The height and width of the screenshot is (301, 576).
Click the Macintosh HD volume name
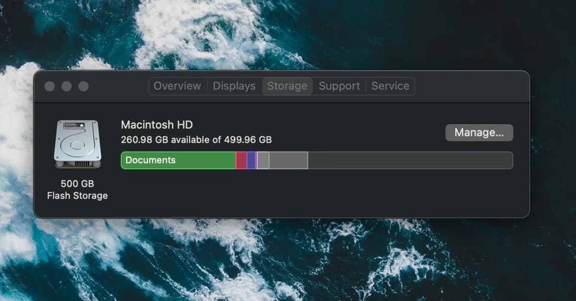click(x=157, y=125)
